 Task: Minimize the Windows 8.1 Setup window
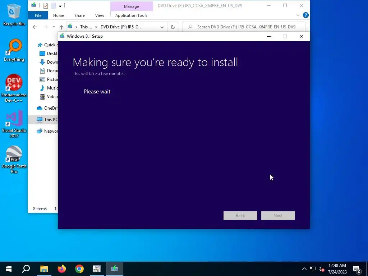(x=269, y=36)
